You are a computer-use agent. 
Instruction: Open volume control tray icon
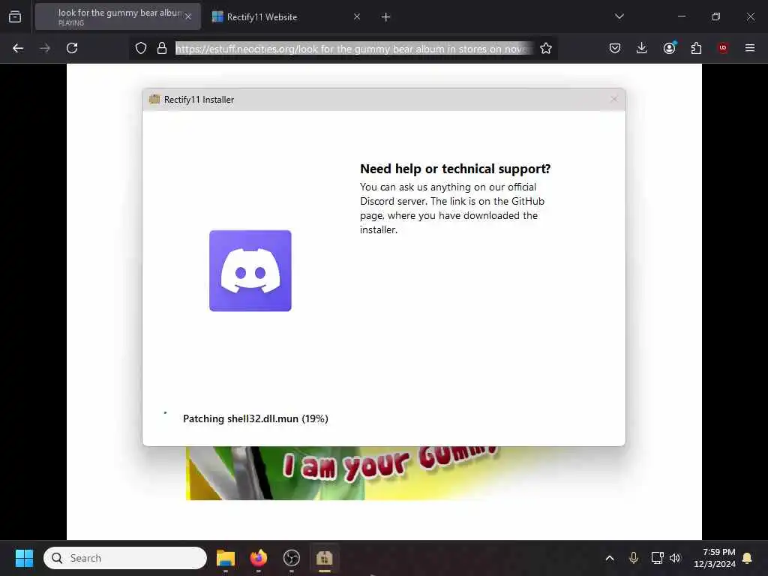pyautogui.click(x=675, y=558)
